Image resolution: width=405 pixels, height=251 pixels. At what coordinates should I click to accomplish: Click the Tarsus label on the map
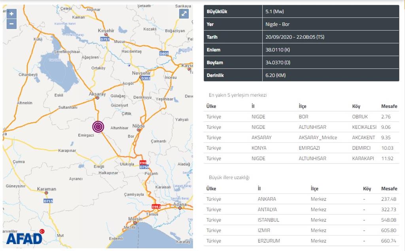pos(152,214)
